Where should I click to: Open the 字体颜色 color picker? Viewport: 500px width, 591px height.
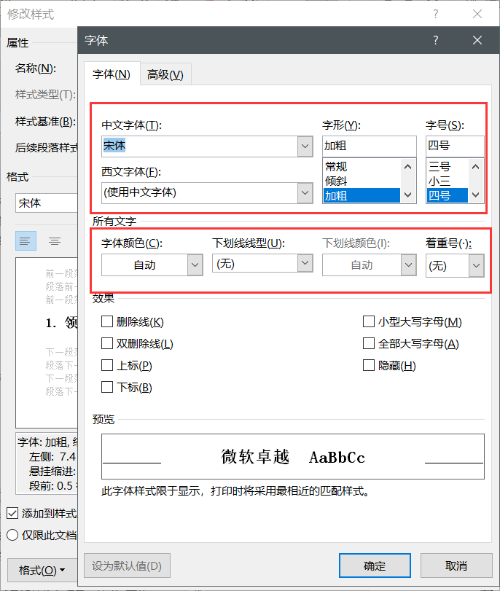pos(195,266)
